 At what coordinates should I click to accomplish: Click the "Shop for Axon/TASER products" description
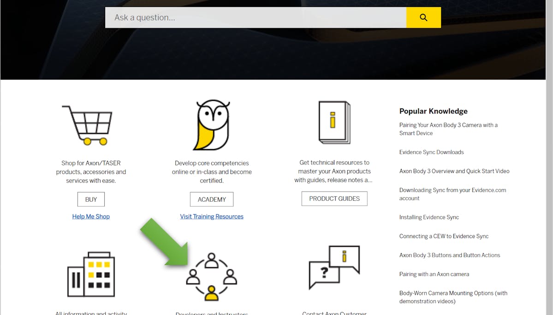point(91,172)
